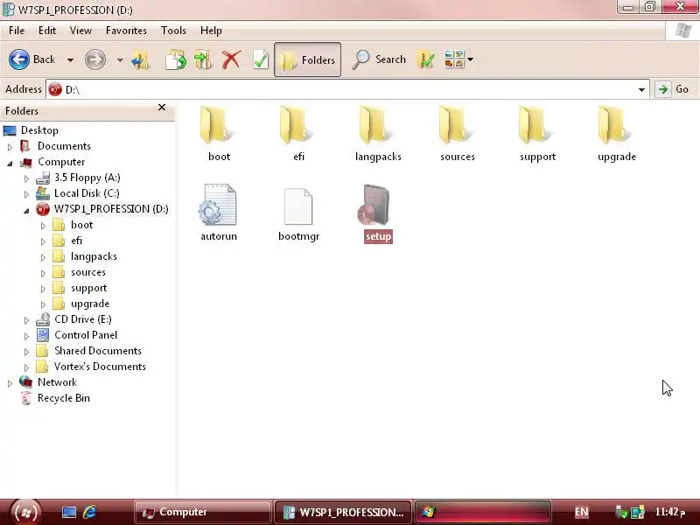
Task: Click the Views thumbnails toolbar icon
Action: 454,59
